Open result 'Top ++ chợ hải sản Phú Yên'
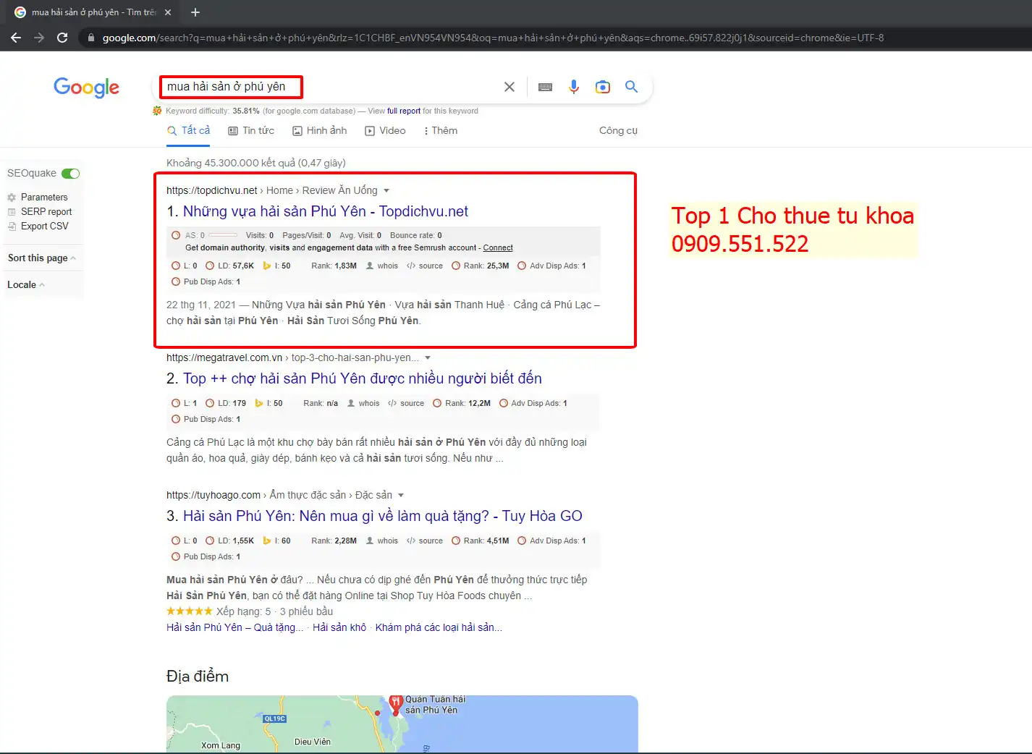 (x=363, y=378)
